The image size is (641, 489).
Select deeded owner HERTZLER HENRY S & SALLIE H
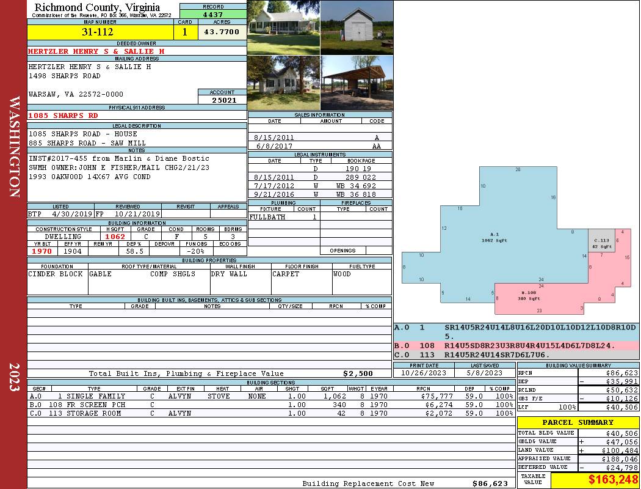(96, 51)
